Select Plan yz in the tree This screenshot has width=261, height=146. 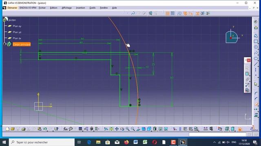[17, 32]
